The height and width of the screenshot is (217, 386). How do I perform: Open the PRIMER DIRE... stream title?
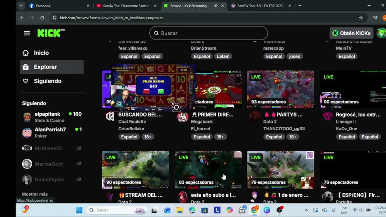[x=212, y=115]
